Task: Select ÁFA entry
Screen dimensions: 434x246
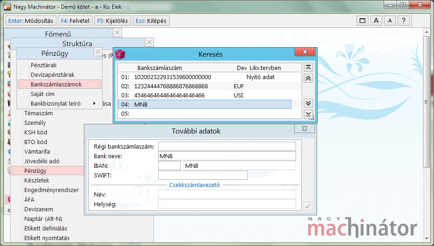Action: pos(29,199)
